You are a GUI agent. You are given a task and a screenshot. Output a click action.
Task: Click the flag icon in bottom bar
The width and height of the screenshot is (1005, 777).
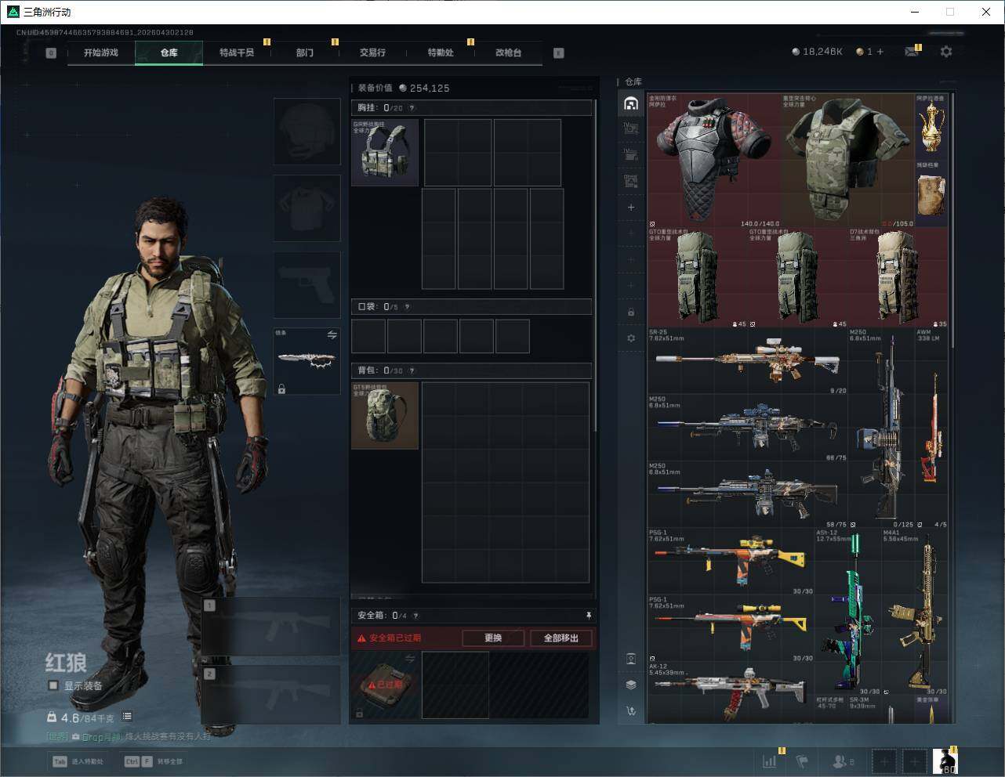[802, 761]
